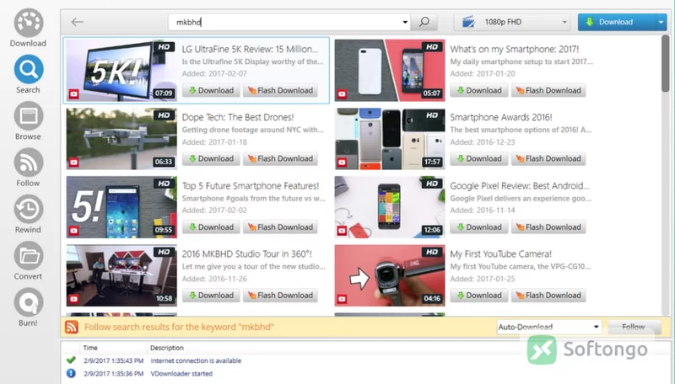Viewport: 675px width, 384px height.
Task: Click YouTube icon on Smartphone Awards thumbnail
Action: [x=342, y=162]
